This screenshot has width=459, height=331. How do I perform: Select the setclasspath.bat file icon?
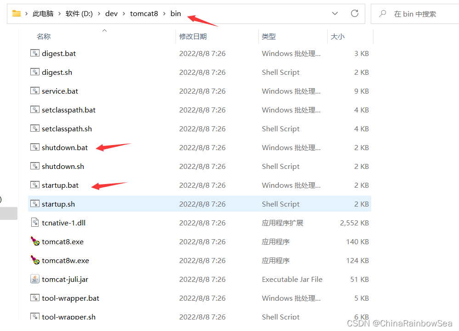tap(35, 110)
